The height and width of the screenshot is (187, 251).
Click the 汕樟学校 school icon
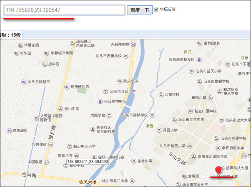pos(161,94)
